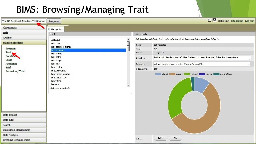Click trait list scroll down arrow
Screen dimensions: 256x144
pyautogui.click(x=128, y=85)
